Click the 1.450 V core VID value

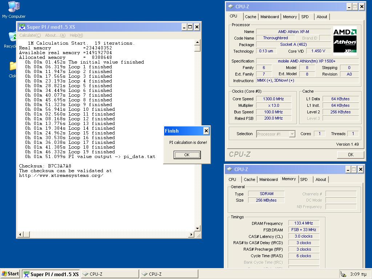318,51
